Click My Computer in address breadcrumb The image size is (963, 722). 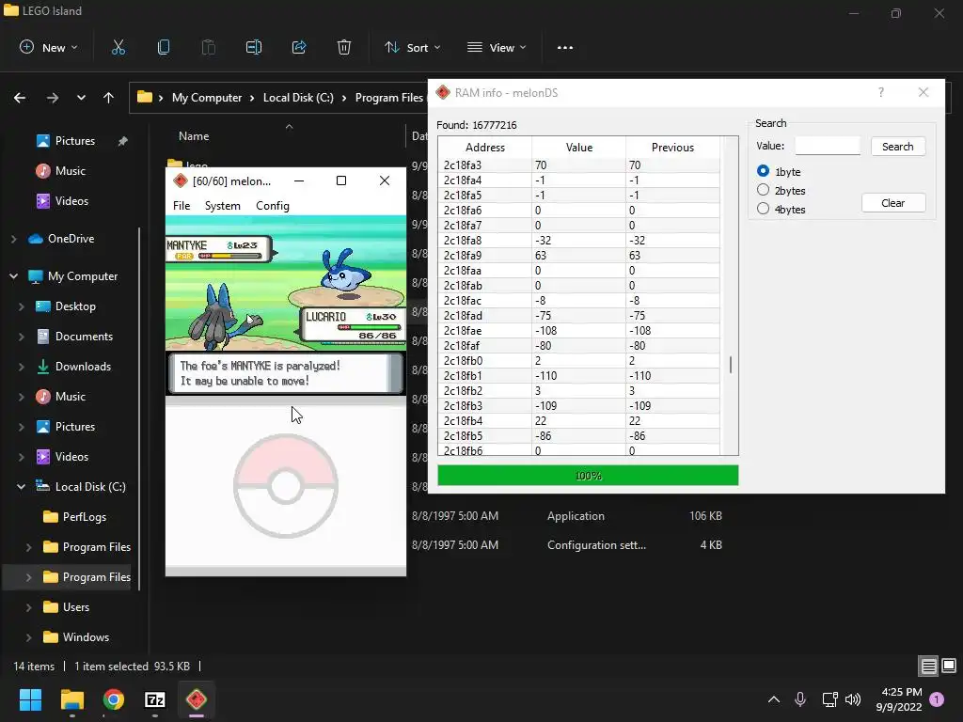click(206, 98)
